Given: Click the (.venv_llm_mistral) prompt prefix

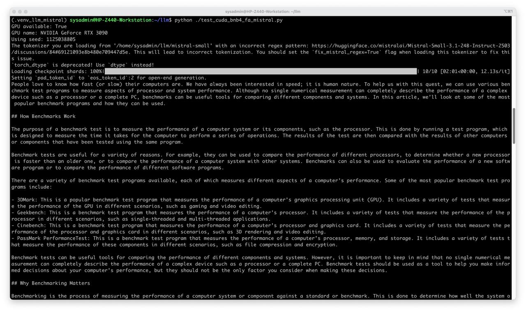Looking at the screenshot, I should [x=39, y=20].
